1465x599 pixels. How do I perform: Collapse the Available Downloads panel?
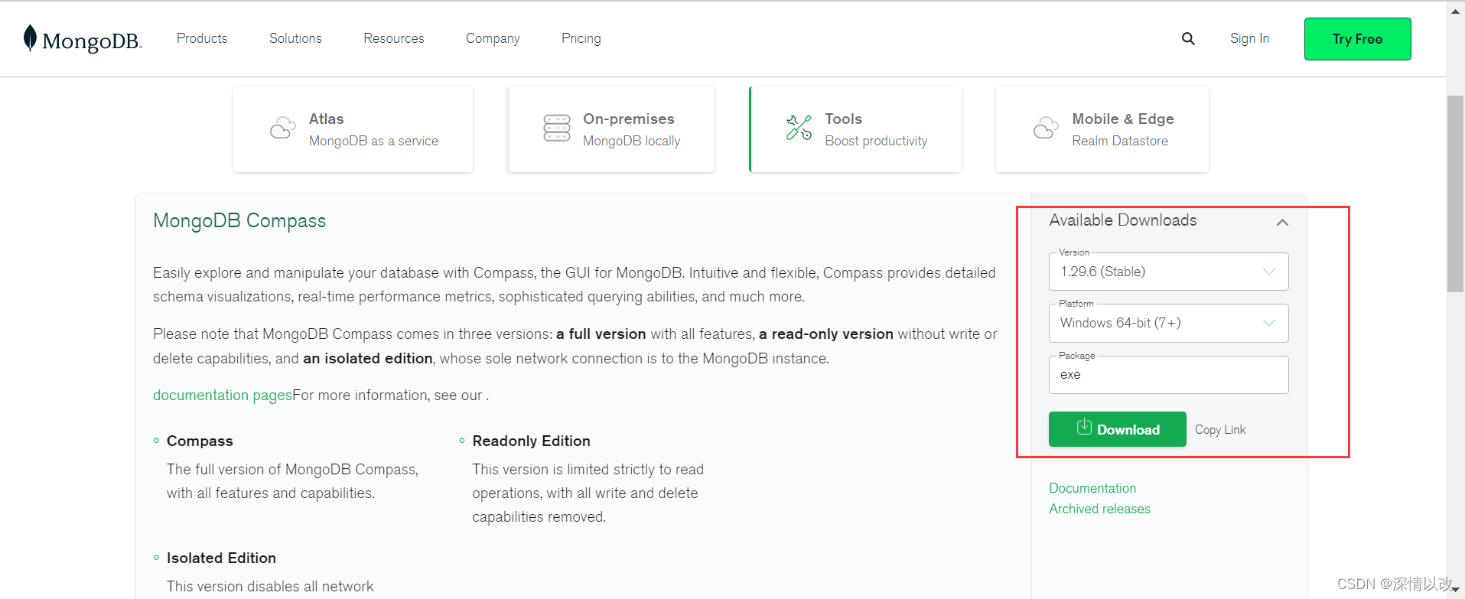pos(1282,222)
